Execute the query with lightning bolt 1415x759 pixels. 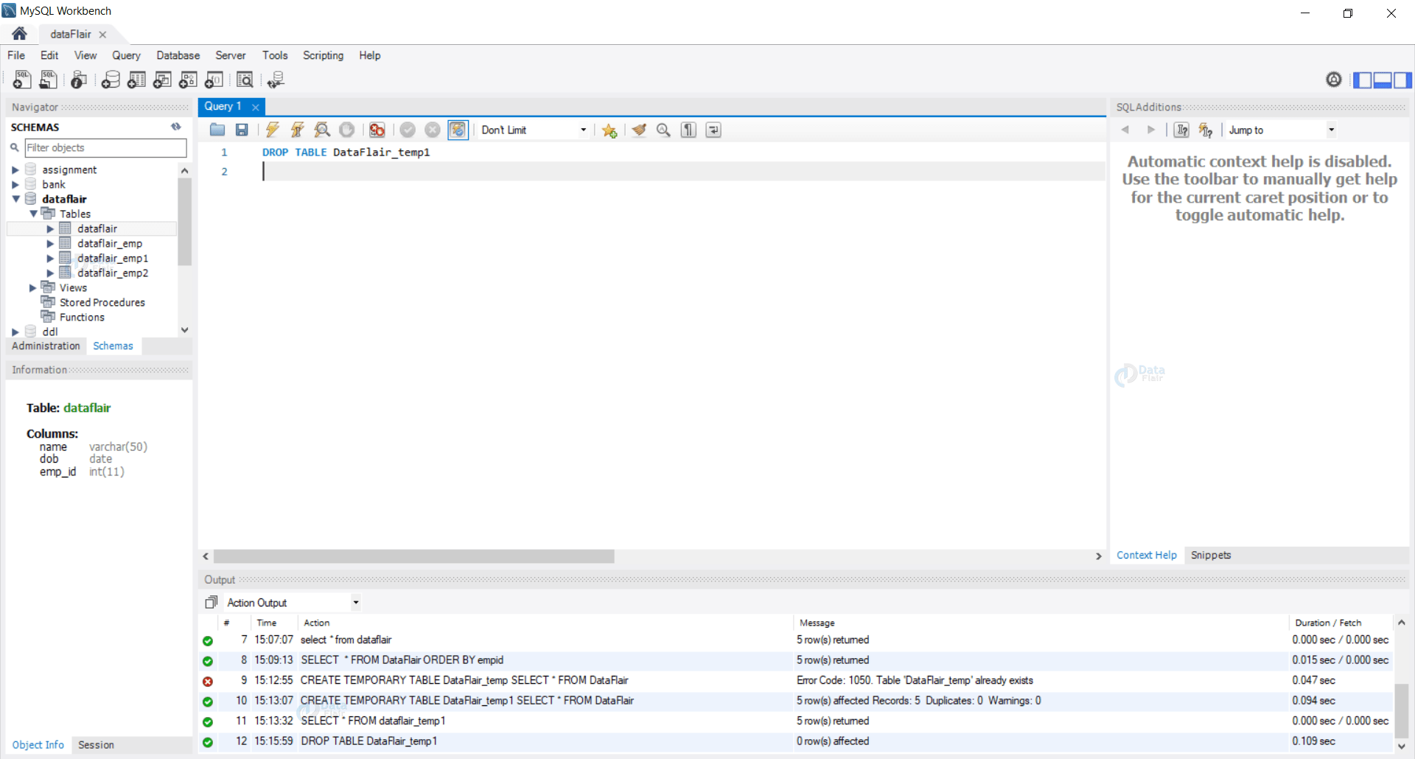click(273, 130)
